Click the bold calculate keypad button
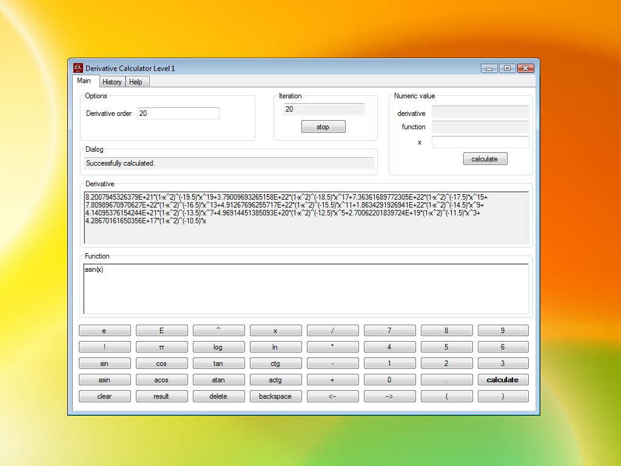The height and width of the screenshot is (466, 621). (503, 380)
